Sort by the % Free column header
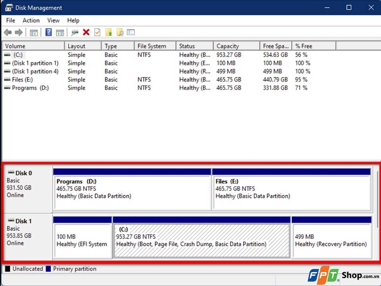Screen dimensions: 381x286 pos(314,46)
